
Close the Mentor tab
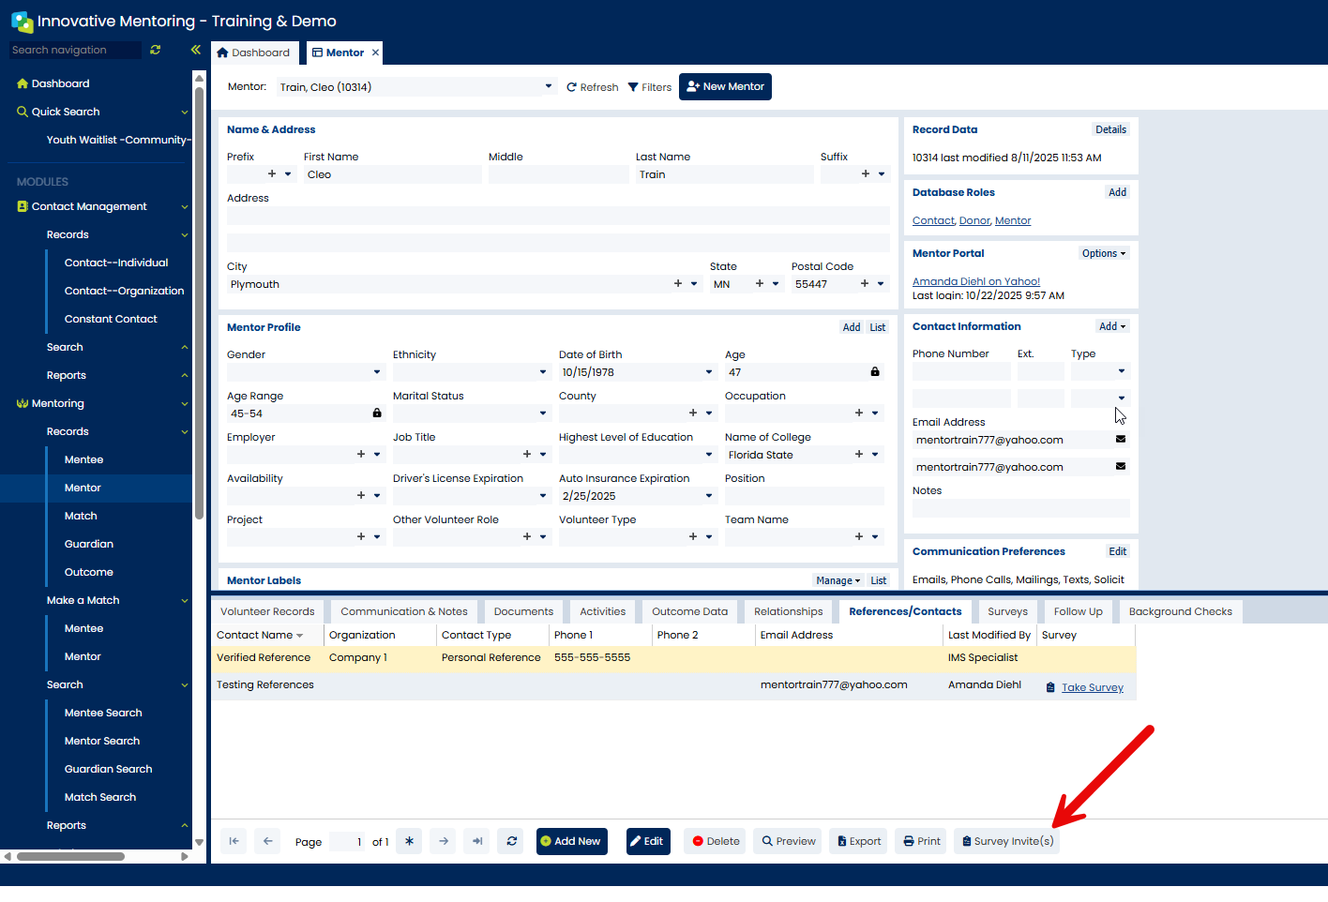tap(376, 53)
